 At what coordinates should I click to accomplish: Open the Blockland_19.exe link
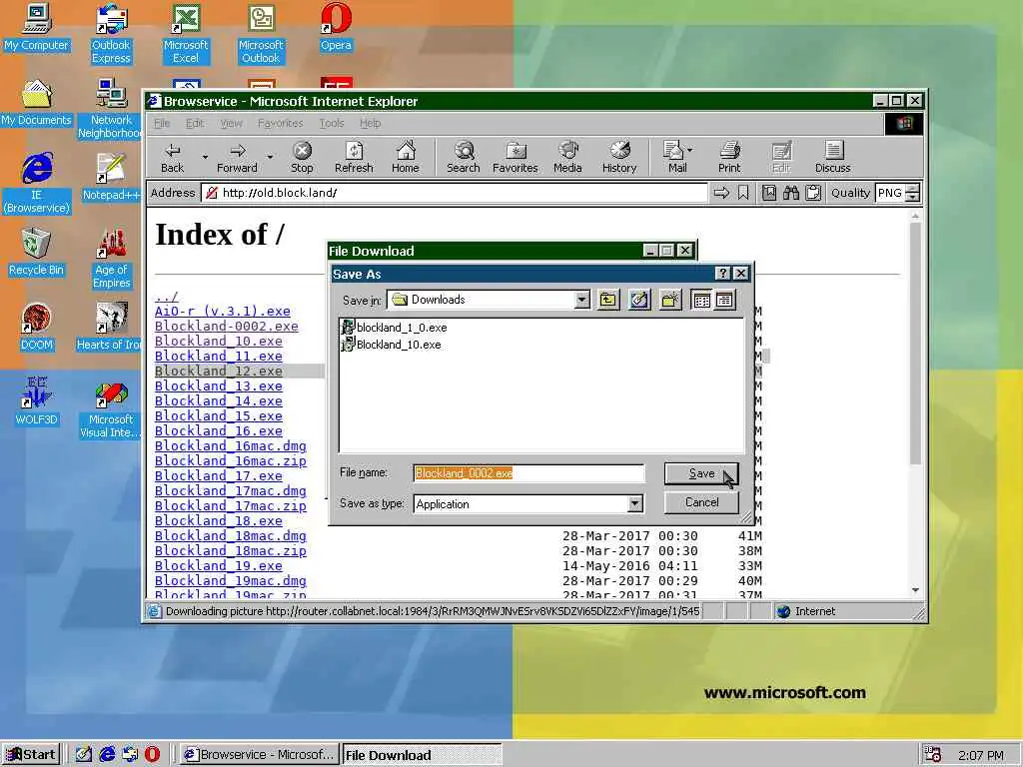[x=219, y=566]
